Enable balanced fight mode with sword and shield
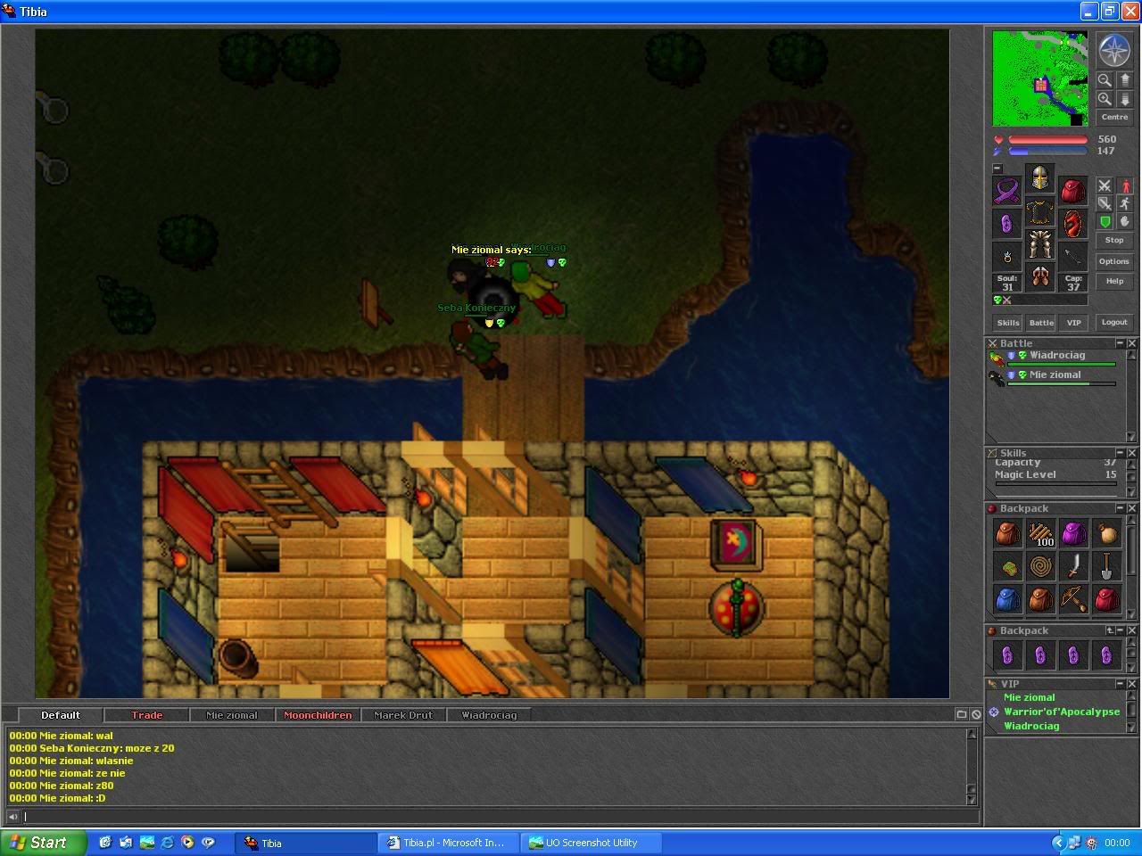The image size is (1142, 856). coord(1105,203)
